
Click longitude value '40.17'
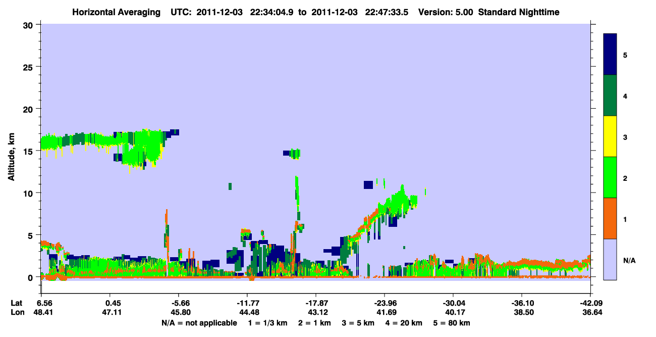point(455,312)
